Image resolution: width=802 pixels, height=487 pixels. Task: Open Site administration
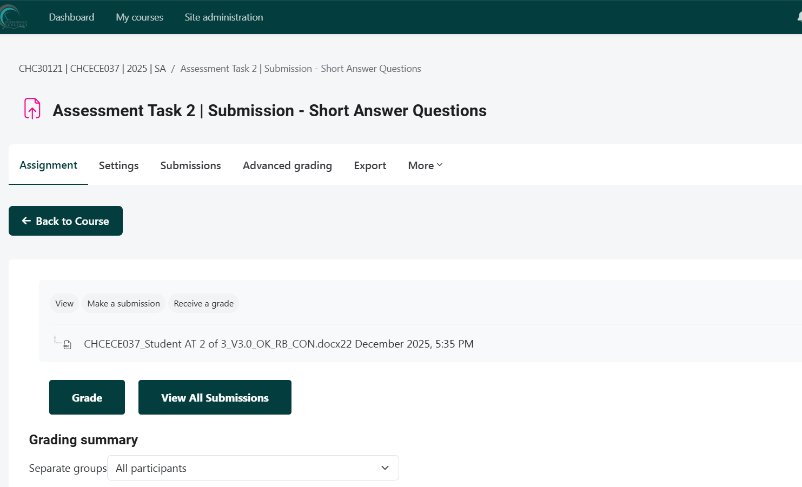(x=224, y=17)
